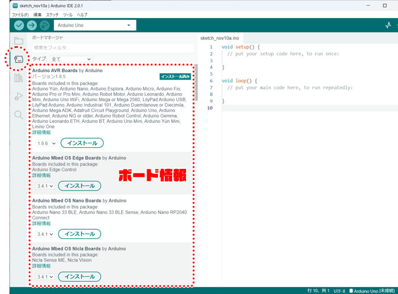Click the Nicla Sense ME, Nicla Vision text
Viewport: 398px width, 294px height.
[x=61, y=260]
